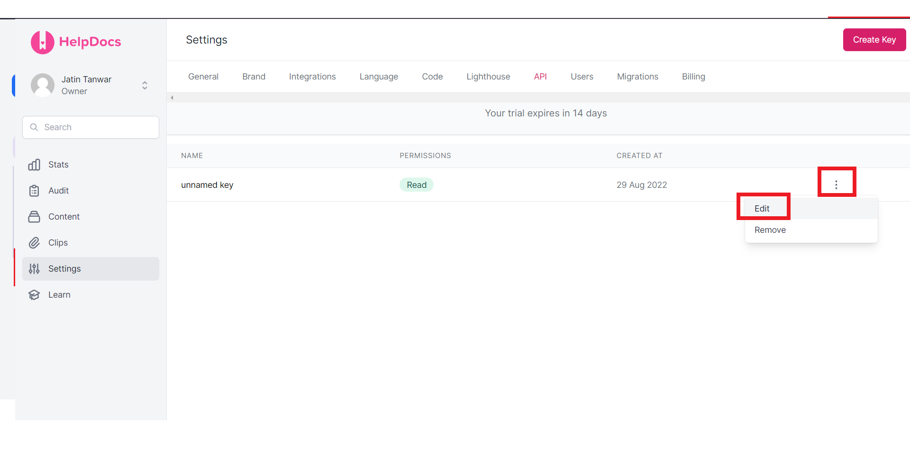This screenshot has width=910, height=468.
Task: Click the Content tray icon
Action: coord(34,217)
